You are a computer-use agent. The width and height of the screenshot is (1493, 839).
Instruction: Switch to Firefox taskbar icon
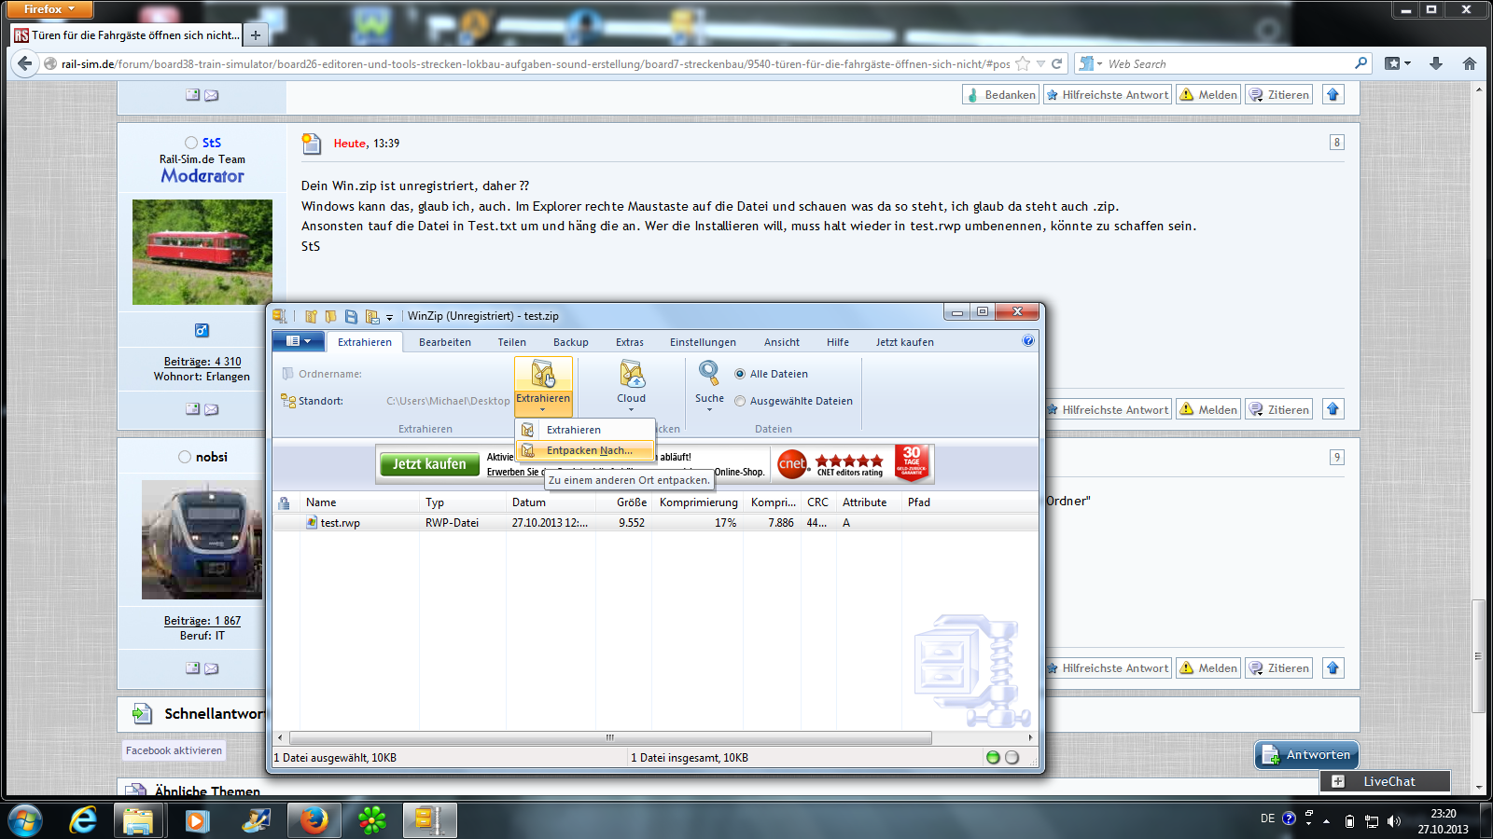tap(313, 820)
